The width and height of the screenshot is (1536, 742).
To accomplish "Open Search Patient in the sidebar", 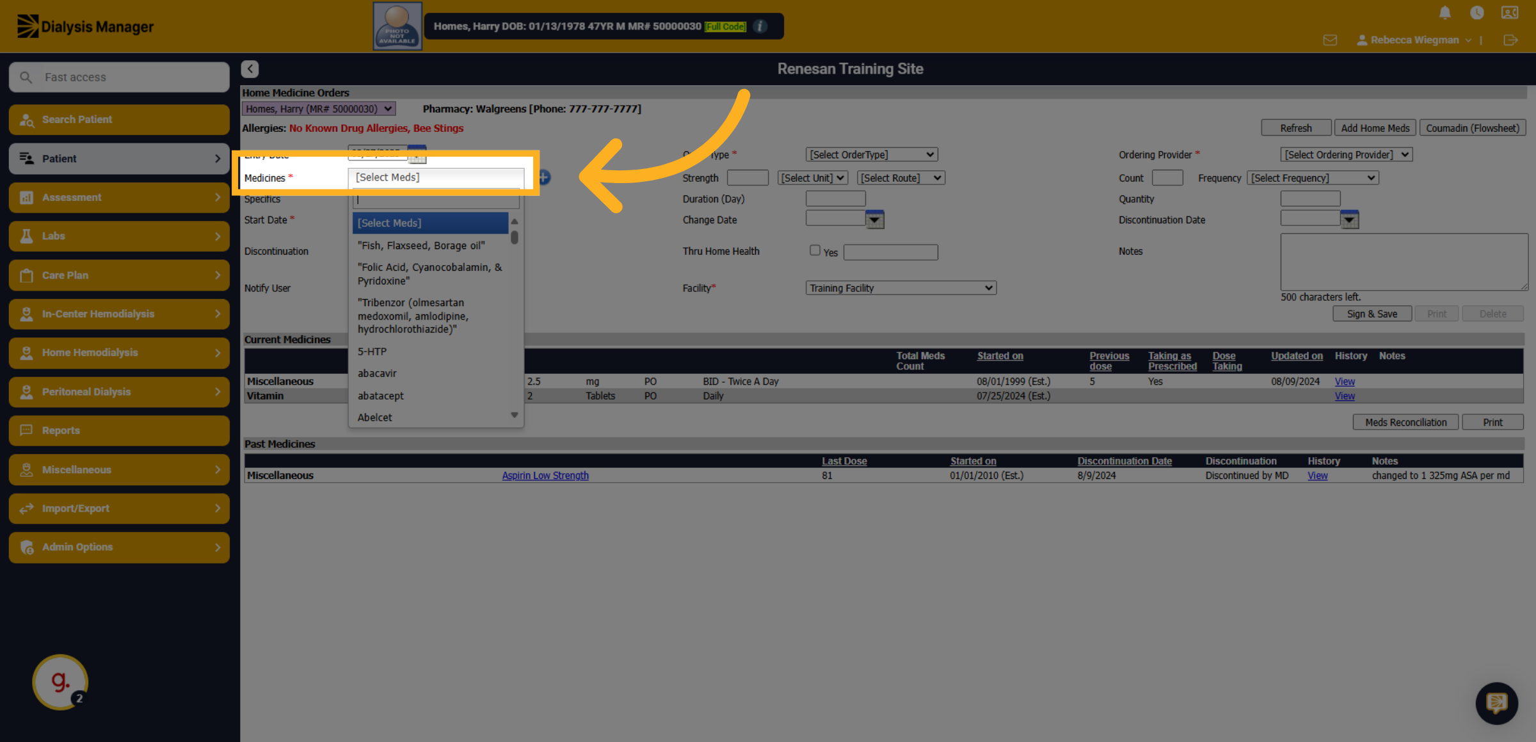I will click(119, 120).
